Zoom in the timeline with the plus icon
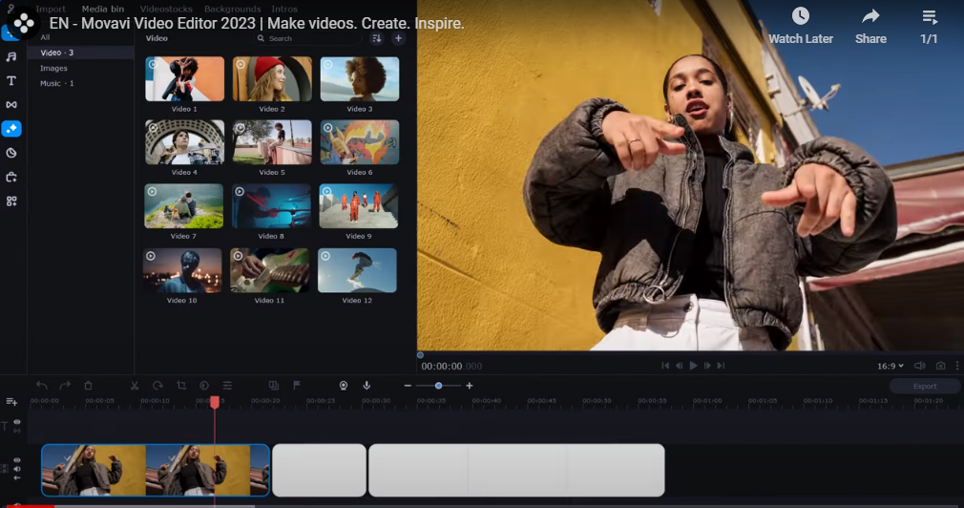The image size is (964, 508). 469,386
